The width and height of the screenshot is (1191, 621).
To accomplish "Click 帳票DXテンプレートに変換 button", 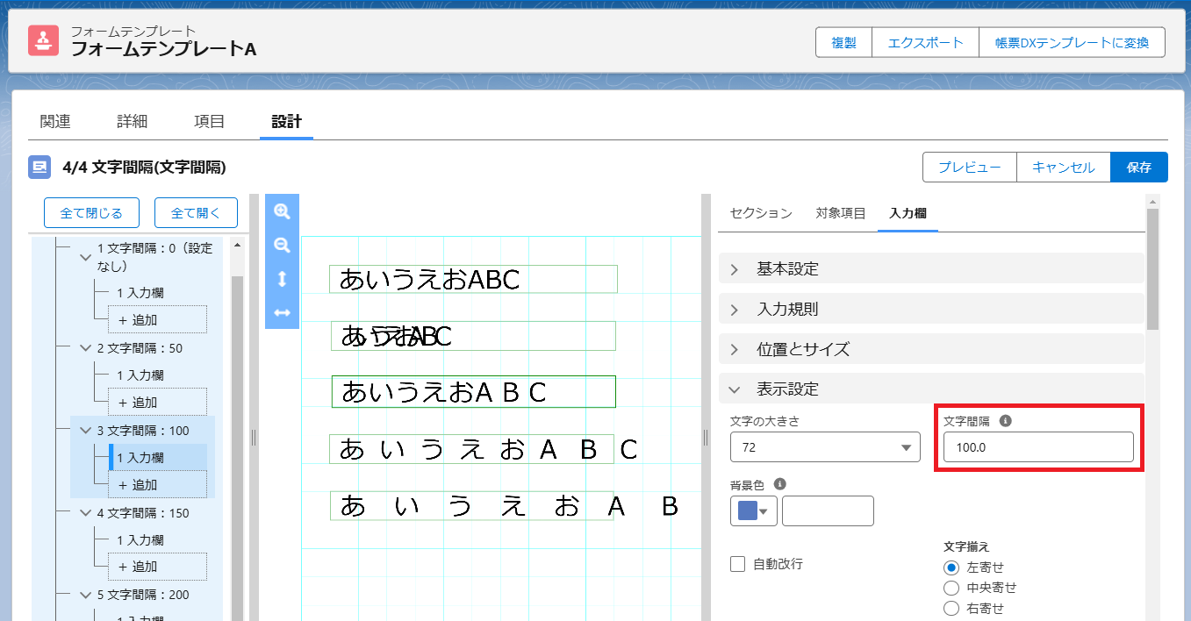I will (x=1072, y=42).
